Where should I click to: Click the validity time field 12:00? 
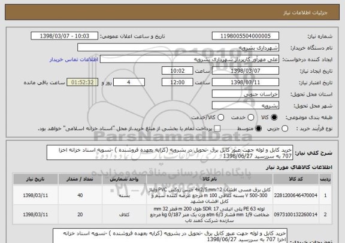(x=177, y=82)
